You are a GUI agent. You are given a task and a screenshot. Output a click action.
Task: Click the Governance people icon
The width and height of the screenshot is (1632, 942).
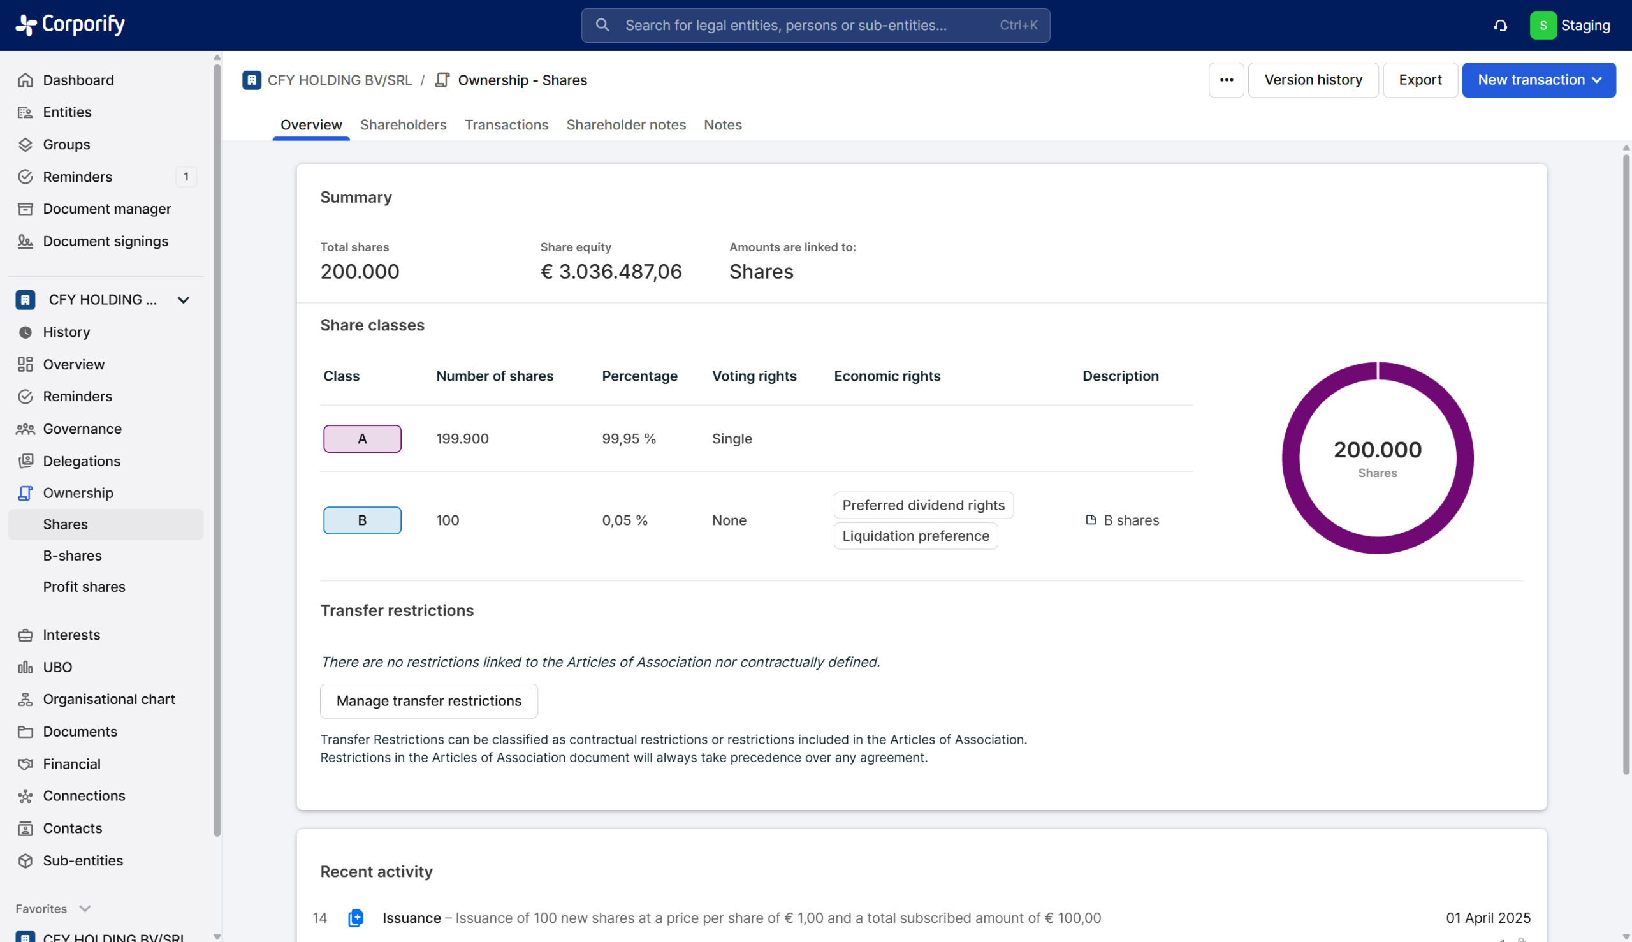click(25, 429)
